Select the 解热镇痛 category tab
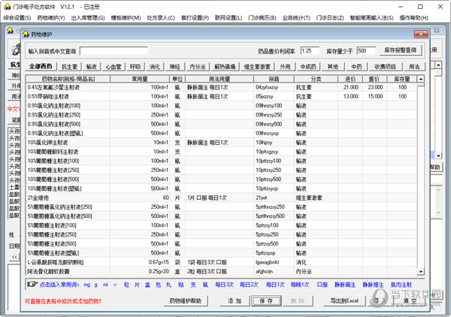 point(225,67)
